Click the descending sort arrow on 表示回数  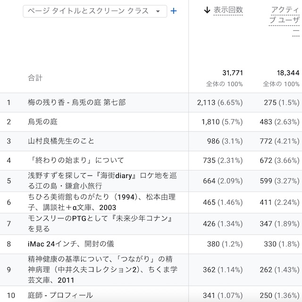pos(207,10)
